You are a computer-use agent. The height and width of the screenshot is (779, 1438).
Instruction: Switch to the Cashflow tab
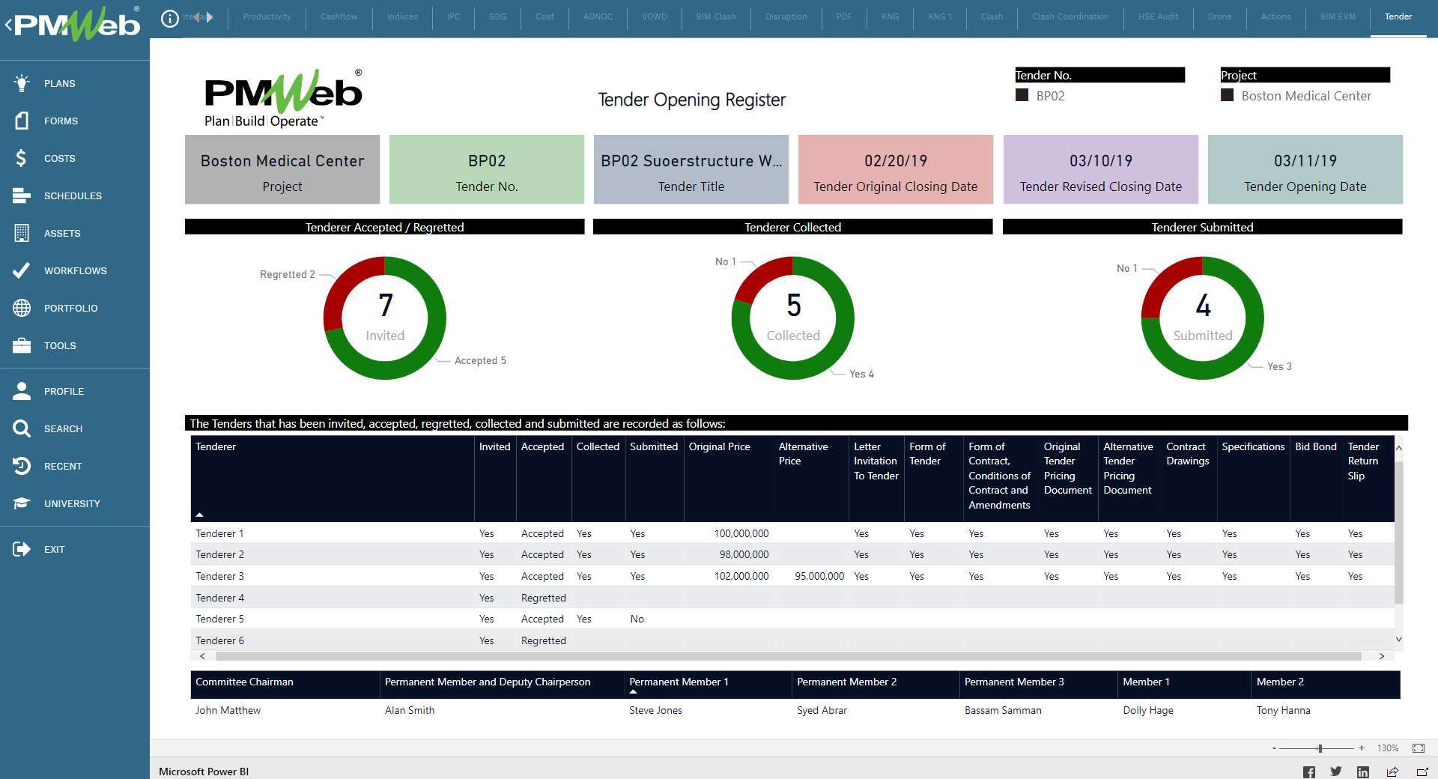pos(339,16)
